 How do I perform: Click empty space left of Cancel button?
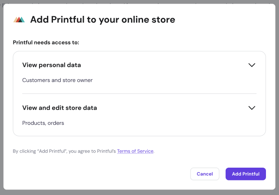tap(119, 174)
